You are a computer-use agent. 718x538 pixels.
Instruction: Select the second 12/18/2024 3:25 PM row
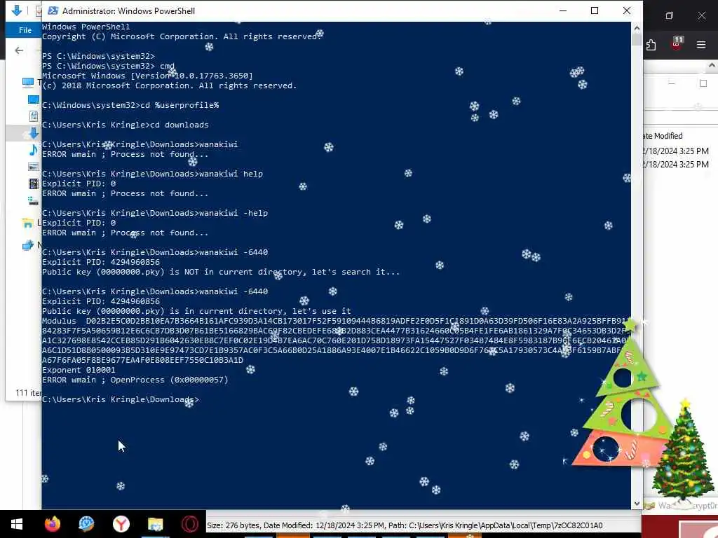click(676, 164)
